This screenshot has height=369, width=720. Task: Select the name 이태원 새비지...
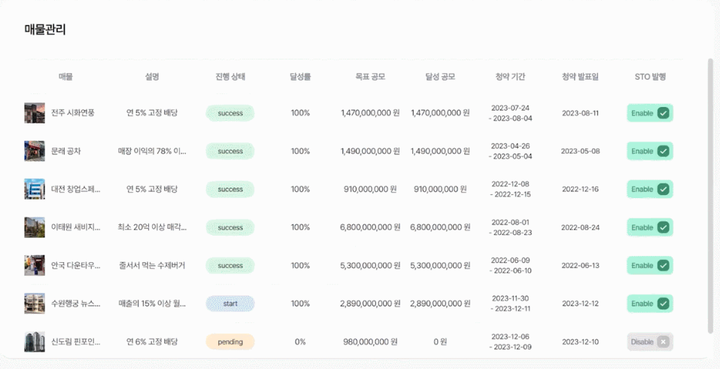[x=75, y=227]
